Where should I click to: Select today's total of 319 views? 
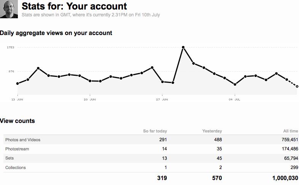tap(162, 178)
